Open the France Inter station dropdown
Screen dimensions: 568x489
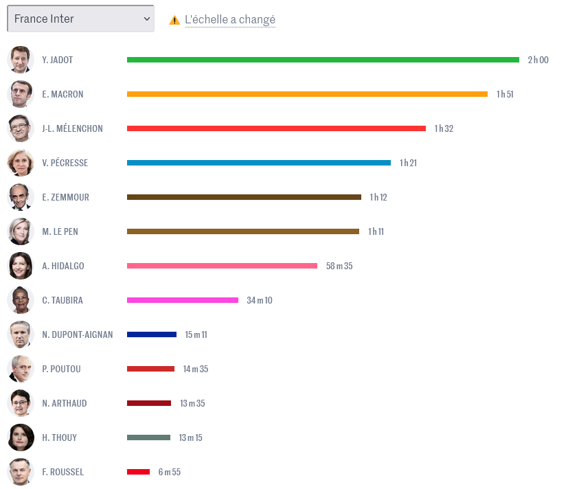80,19
